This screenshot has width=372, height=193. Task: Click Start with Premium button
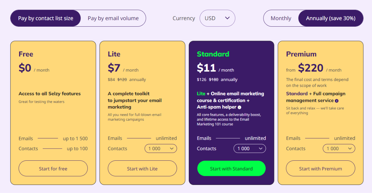[x=321, y=169]
